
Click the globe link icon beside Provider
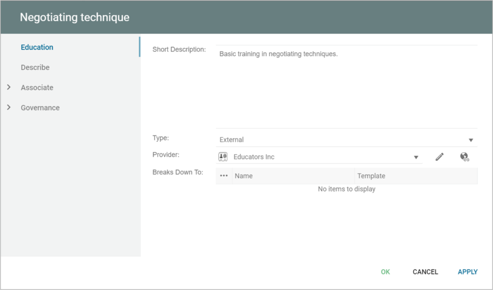tap(465, 157)
